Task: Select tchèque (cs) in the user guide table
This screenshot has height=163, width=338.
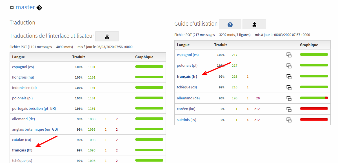Action: coord(187,87)
